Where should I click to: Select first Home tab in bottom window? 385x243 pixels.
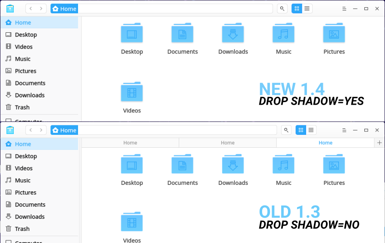pos(130,143)
